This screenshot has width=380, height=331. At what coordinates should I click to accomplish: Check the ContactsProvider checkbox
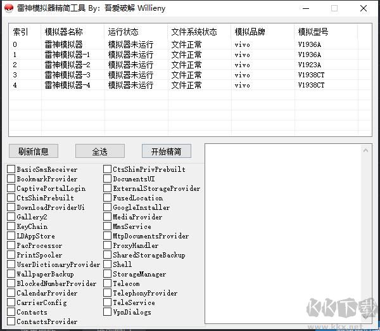point(11,321)
